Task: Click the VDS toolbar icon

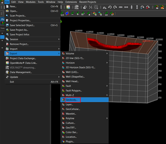Action: pyautogui.click(x=77, y=7)
